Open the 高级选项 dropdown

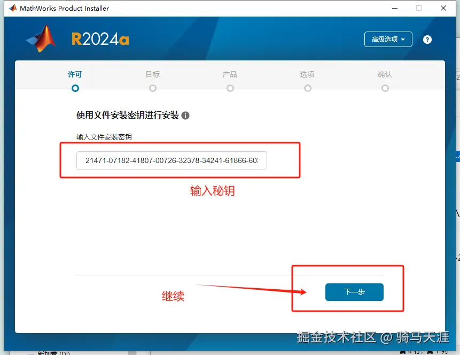(x=388, y=40)
